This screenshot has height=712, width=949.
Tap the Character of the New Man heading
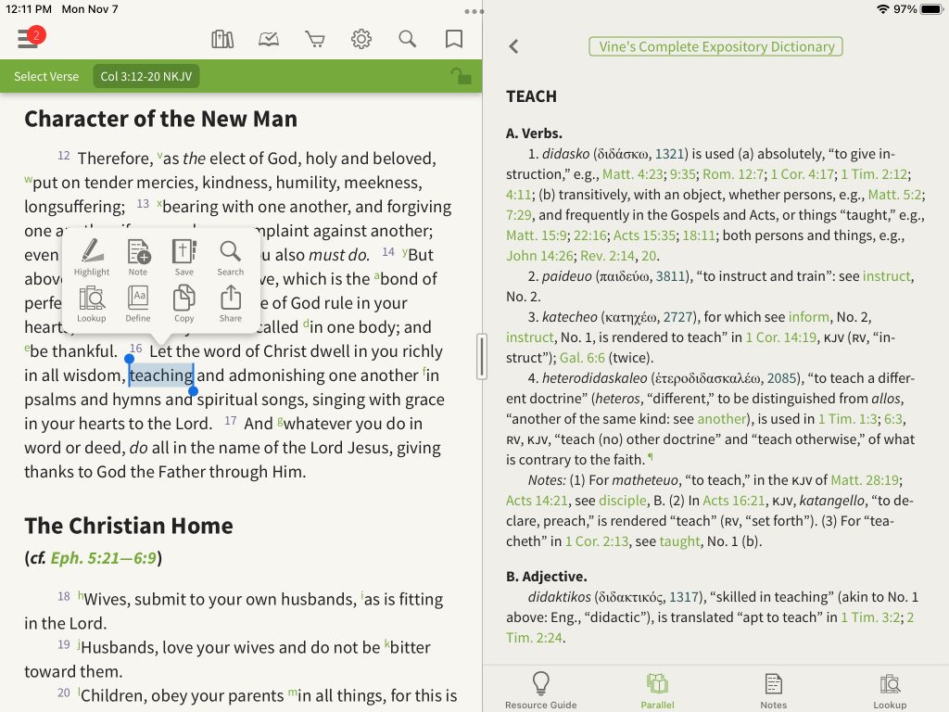tap(161, 119)
